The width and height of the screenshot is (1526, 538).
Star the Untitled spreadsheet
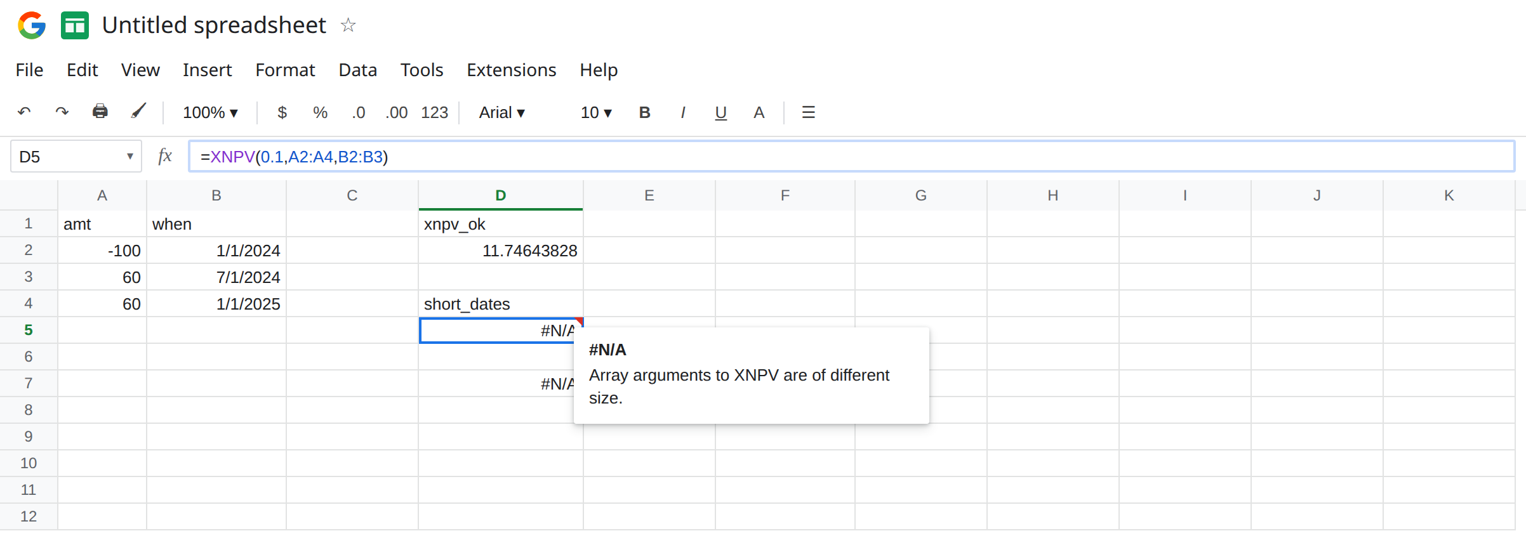pos(348,25)
